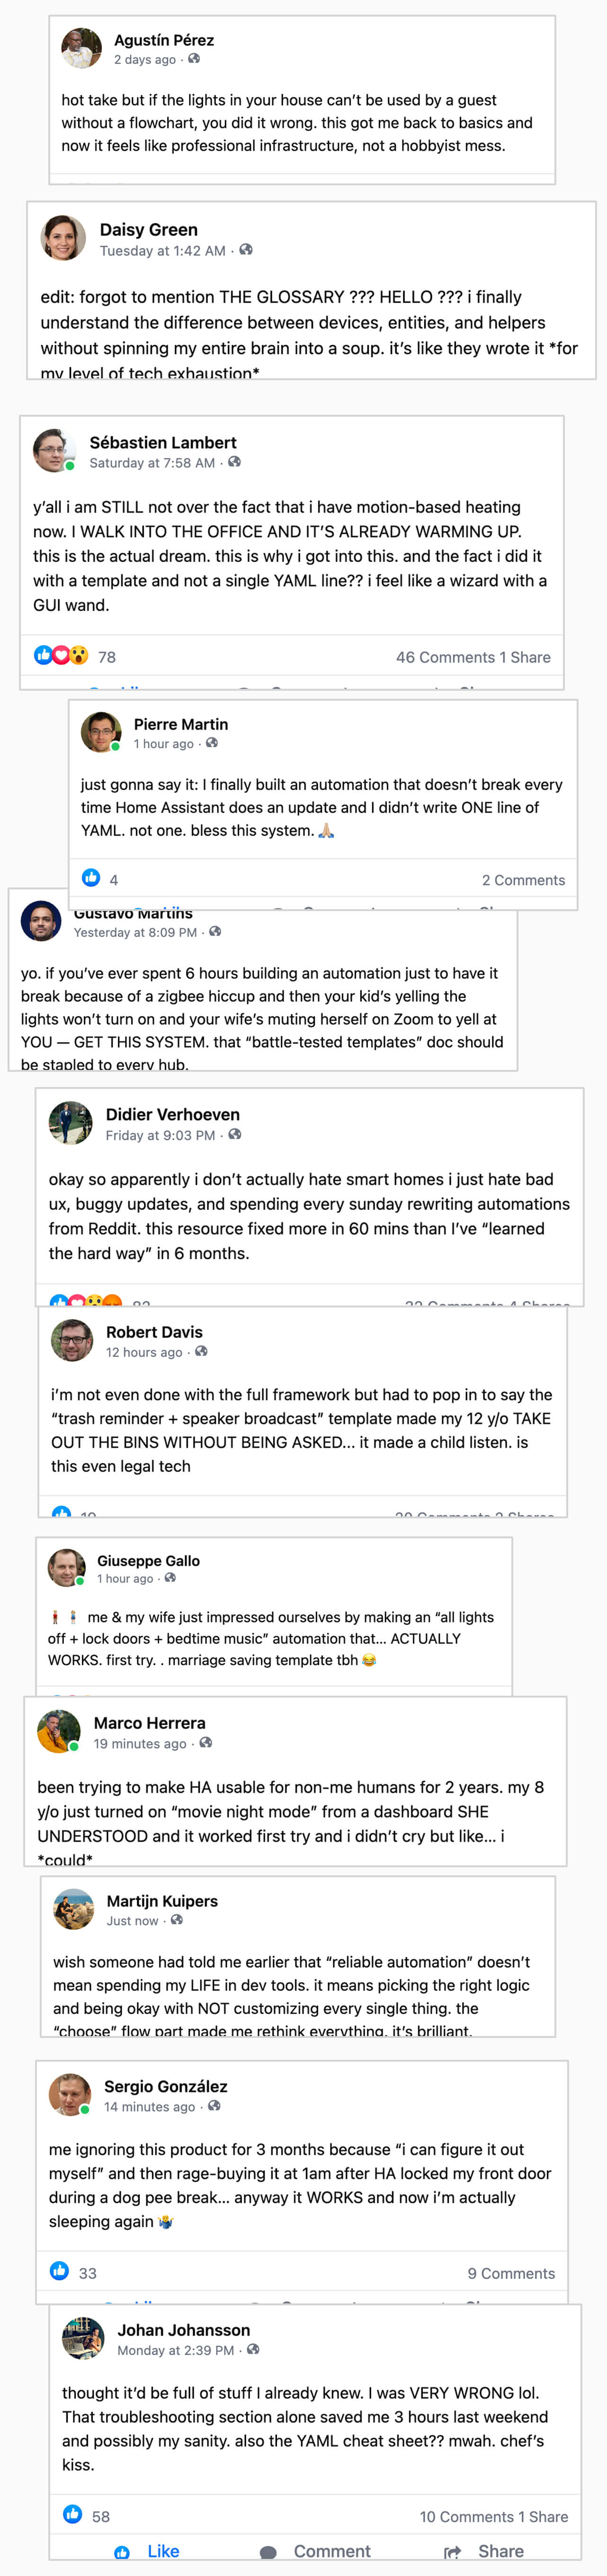The image size is (607, 2576).
Task: Click the globe icon next to Gustavo Martins' timestamp
Action: click(215, 932)
